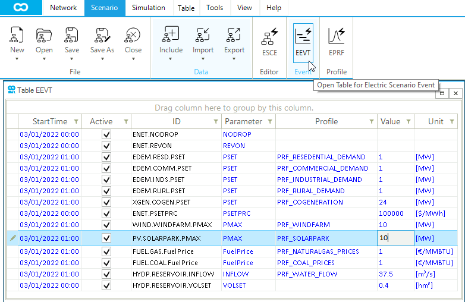Open the Tools ribbon tab
The width and height of the screenshot is (465, 302).
[215, 8]
